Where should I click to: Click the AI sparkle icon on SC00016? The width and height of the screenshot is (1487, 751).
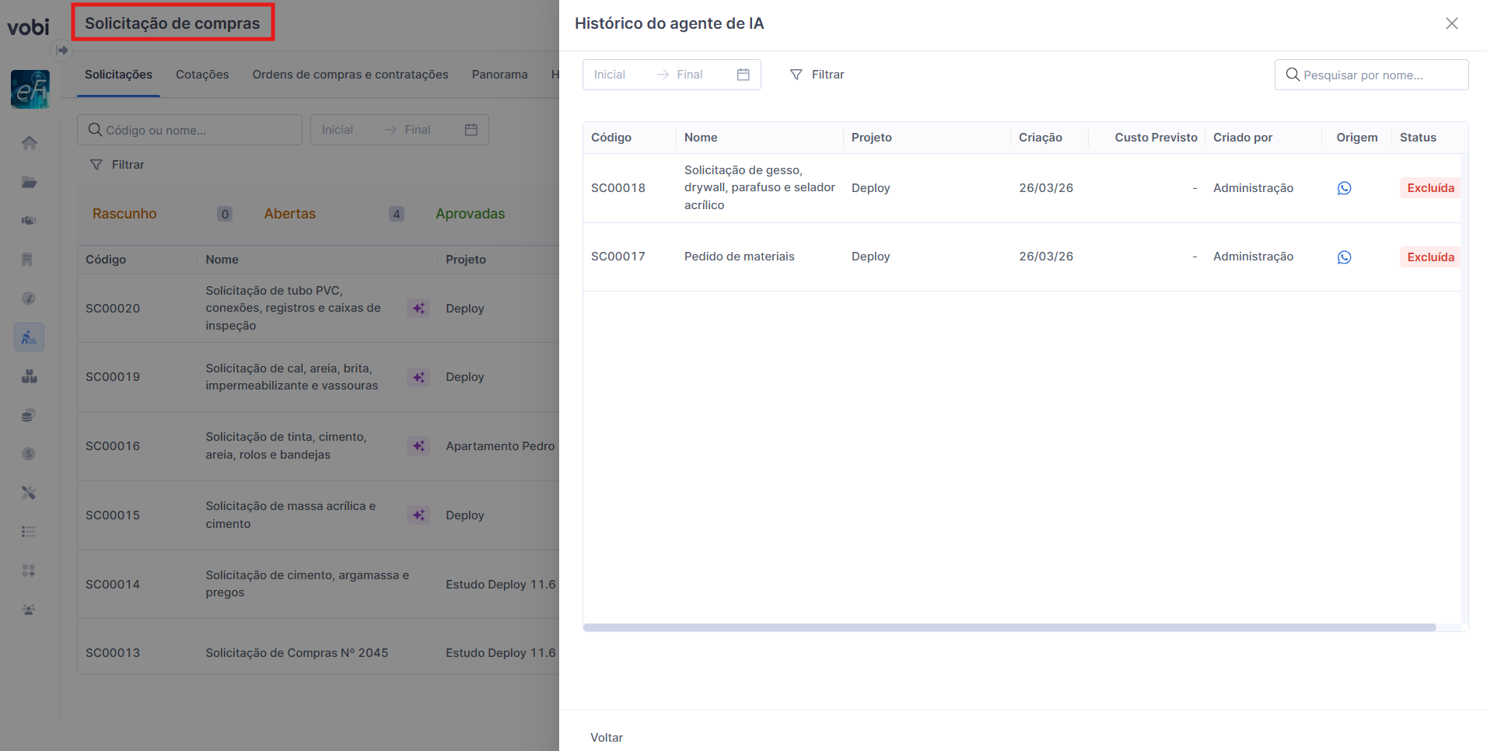pos(418,446)
